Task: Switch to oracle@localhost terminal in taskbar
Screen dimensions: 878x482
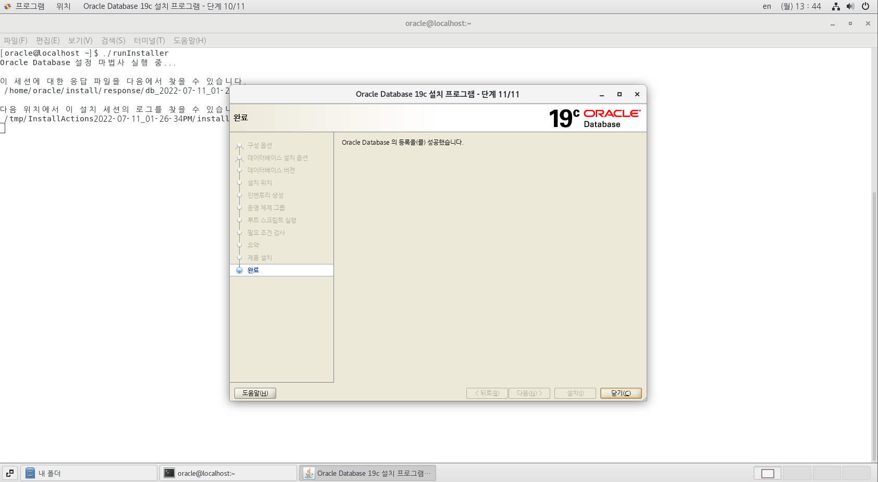Action: 228,473
